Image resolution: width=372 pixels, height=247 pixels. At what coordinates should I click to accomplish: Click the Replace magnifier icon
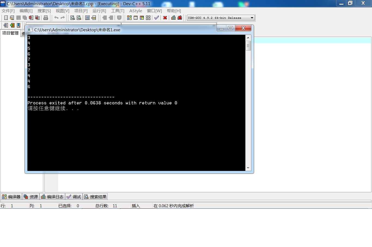coord(79,18)
